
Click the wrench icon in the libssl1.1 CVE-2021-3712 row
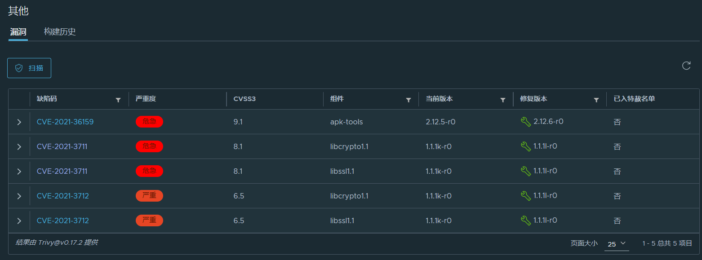(x=525, y=220)
